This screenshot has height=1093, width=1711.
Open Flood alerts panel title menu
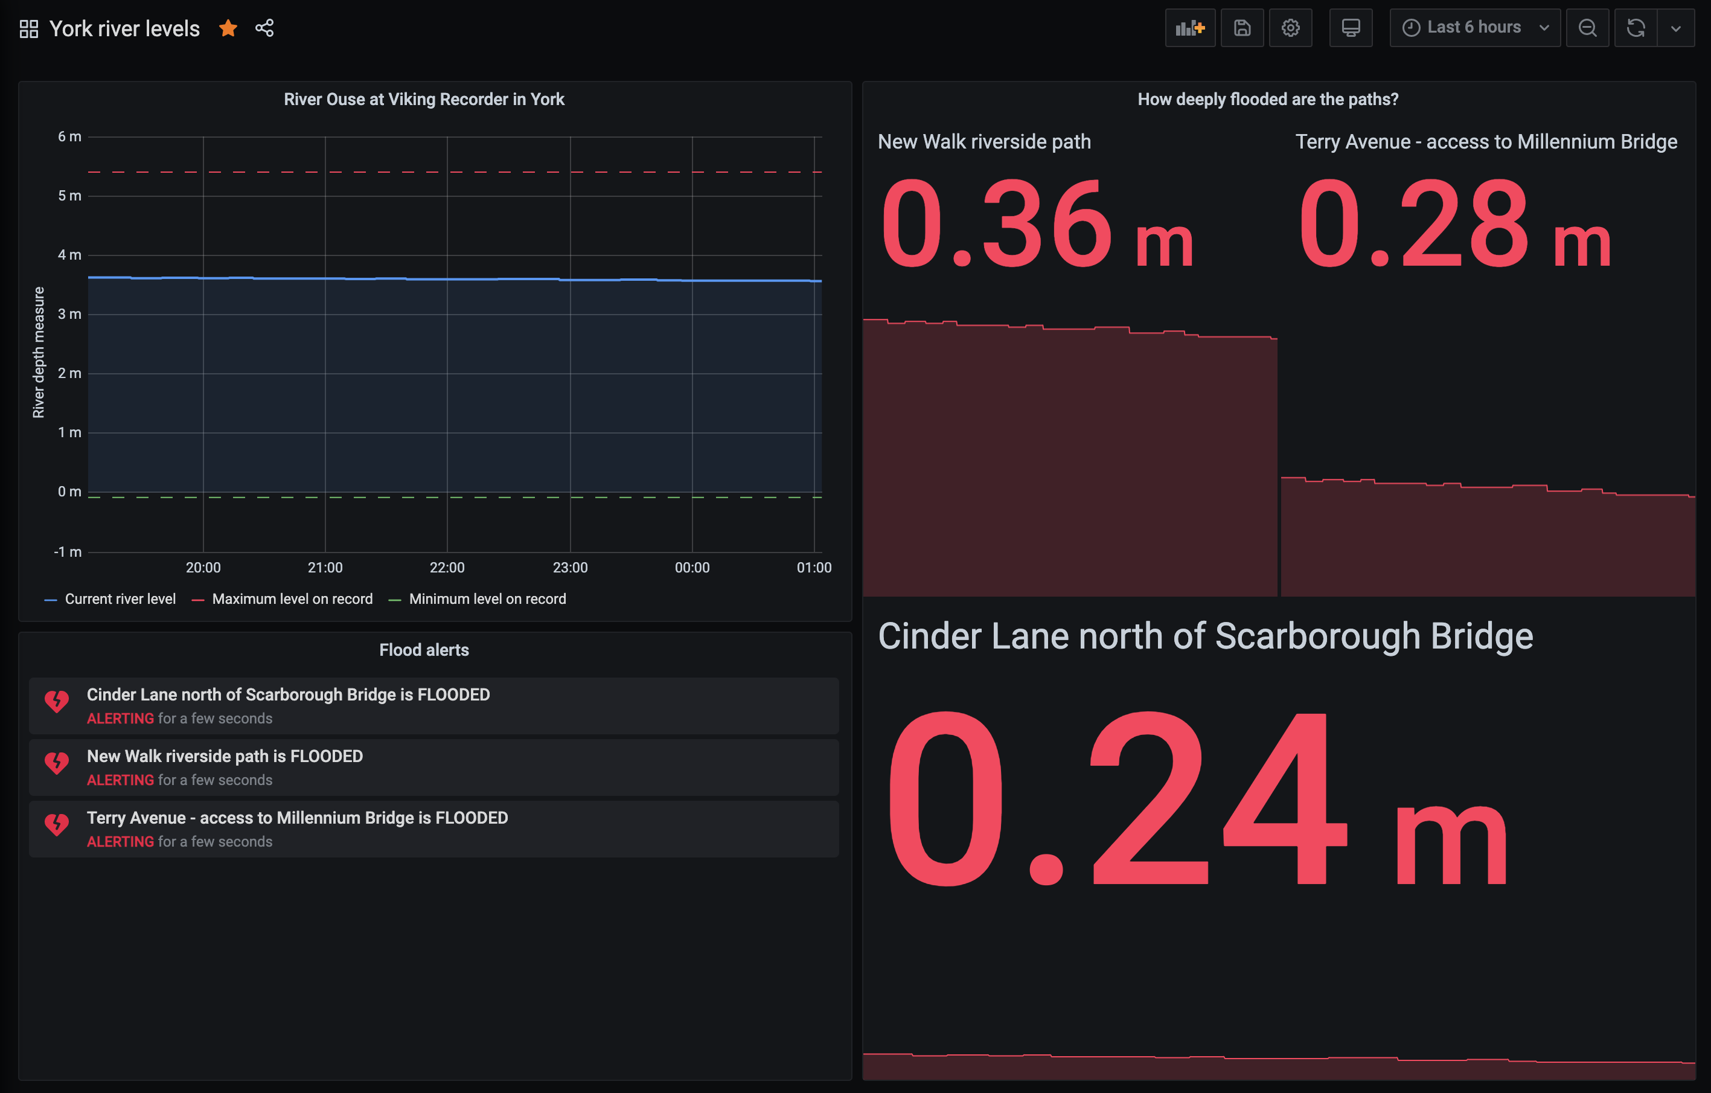pos(424,650)
